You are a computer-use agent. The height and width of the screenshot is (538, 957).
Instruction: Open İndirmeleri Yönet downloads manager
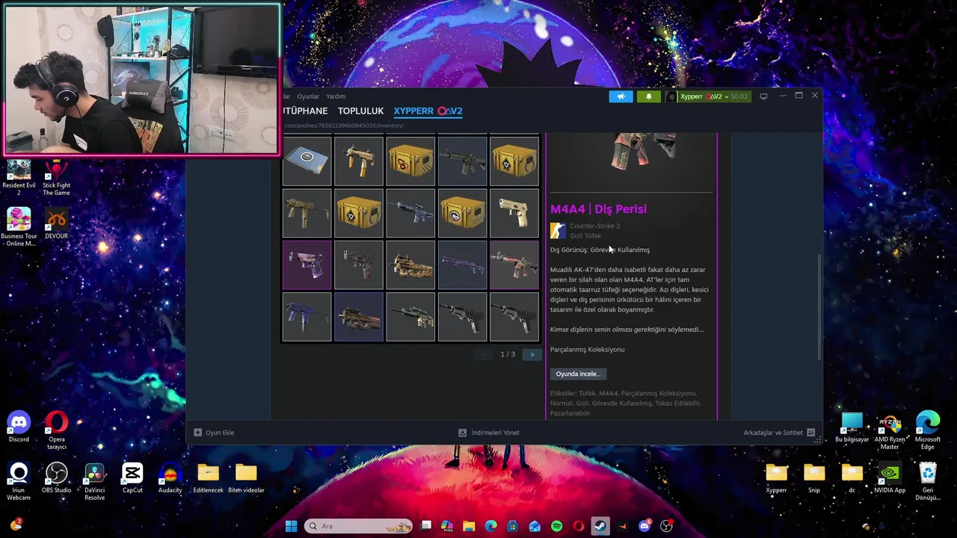(x=489, y=433)
